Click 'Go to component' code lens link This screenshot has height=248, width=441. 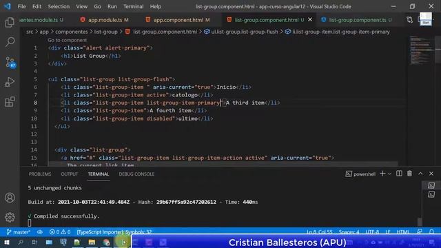pos(68,40)
